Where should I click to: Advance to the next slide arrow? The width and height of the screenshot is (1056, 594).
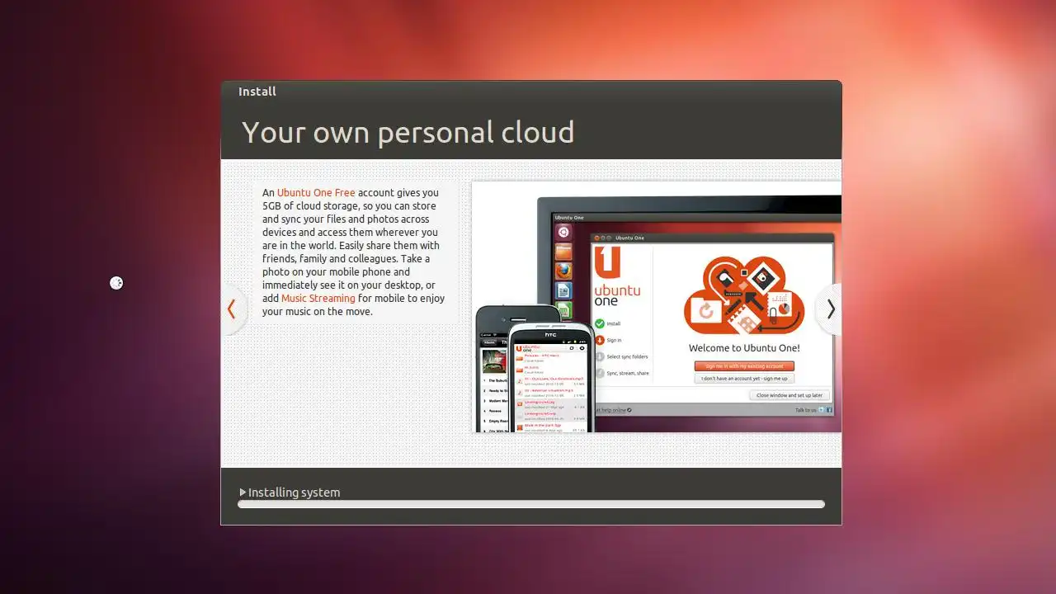830,309
